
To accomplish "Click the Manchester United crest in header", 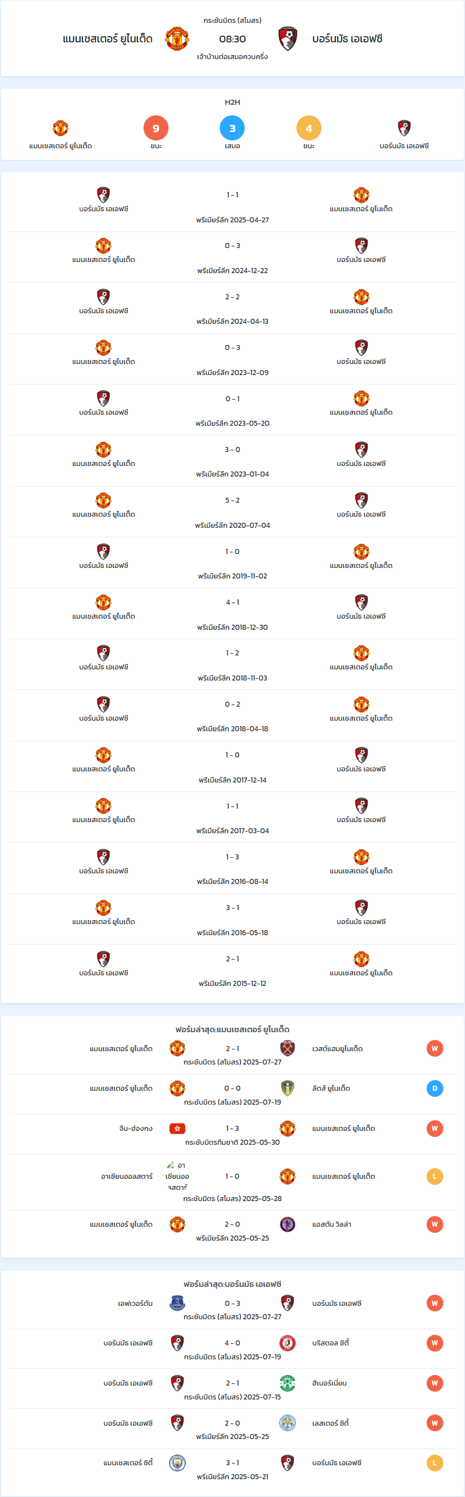I will pos(177,38).
